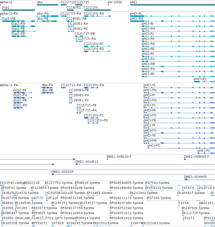This screenshot has width=215, height=227.
Task: Click EST EK237753.5prime
Action: tap(59, 183)
